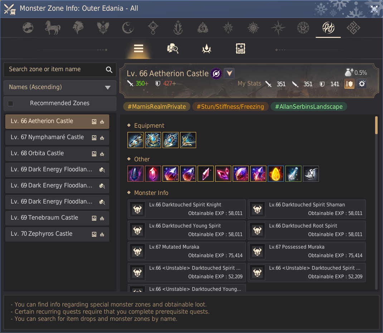Select Lv. 67 Nymphamaré Castle zone
This screenshot has width=383, height=333.
click(x=57, y=137)
